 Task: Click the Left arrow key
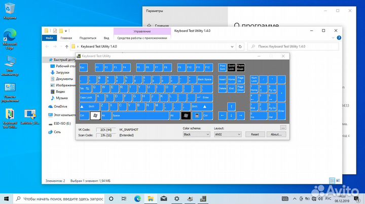(223, 116)
